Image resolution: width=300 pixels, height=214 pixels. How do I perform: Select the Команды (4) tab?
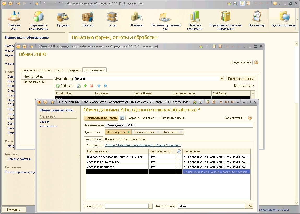point(93,139)
